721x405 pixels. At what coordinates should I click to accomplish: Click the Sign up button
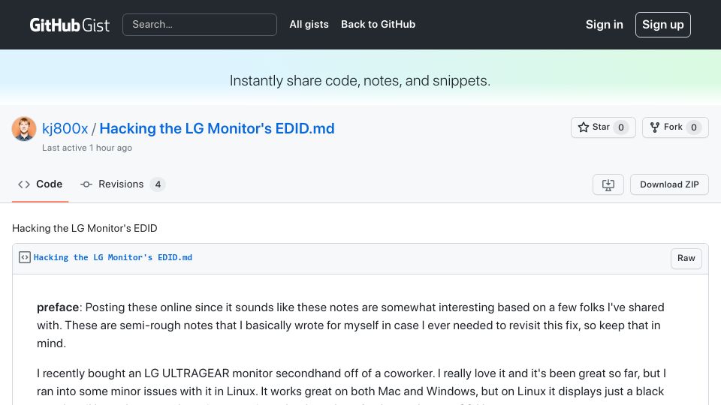(662, 25)
